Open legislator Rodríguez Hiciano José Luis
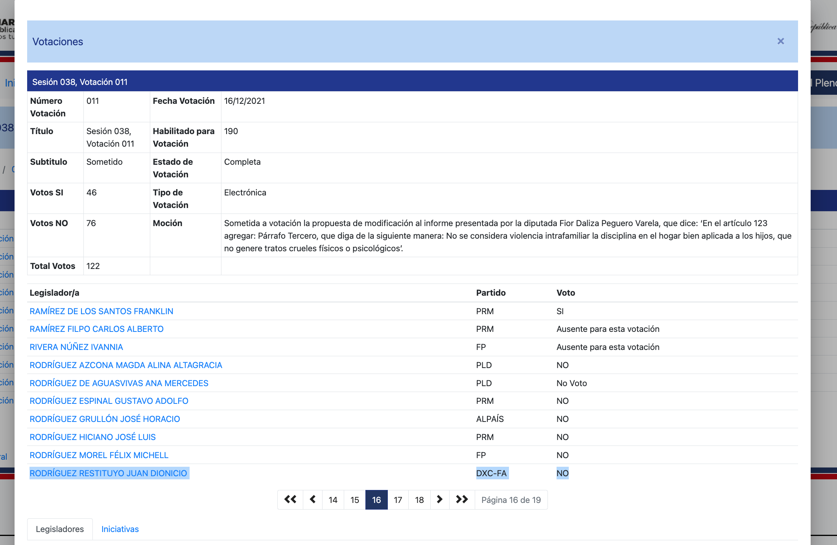Screen dimensions: 837x545 (x=93, y=437)
